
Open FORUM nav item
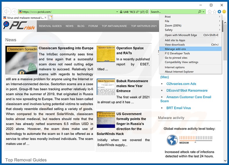(x=93, y=26)
